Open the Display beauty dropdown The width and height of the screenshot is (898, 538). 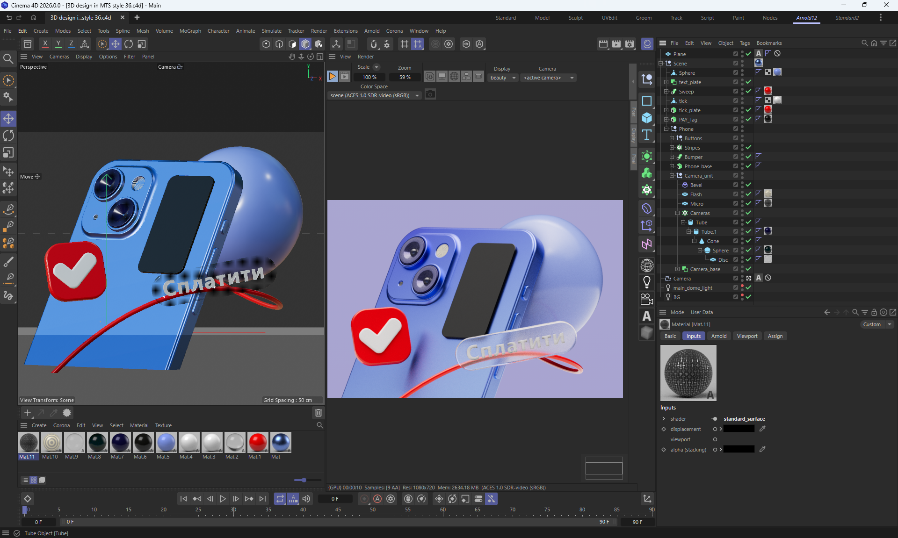(x=502, y=78)
